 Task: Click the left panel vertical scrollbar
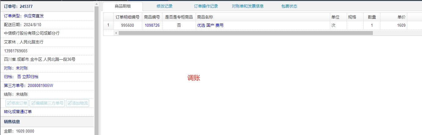point(96,70)
